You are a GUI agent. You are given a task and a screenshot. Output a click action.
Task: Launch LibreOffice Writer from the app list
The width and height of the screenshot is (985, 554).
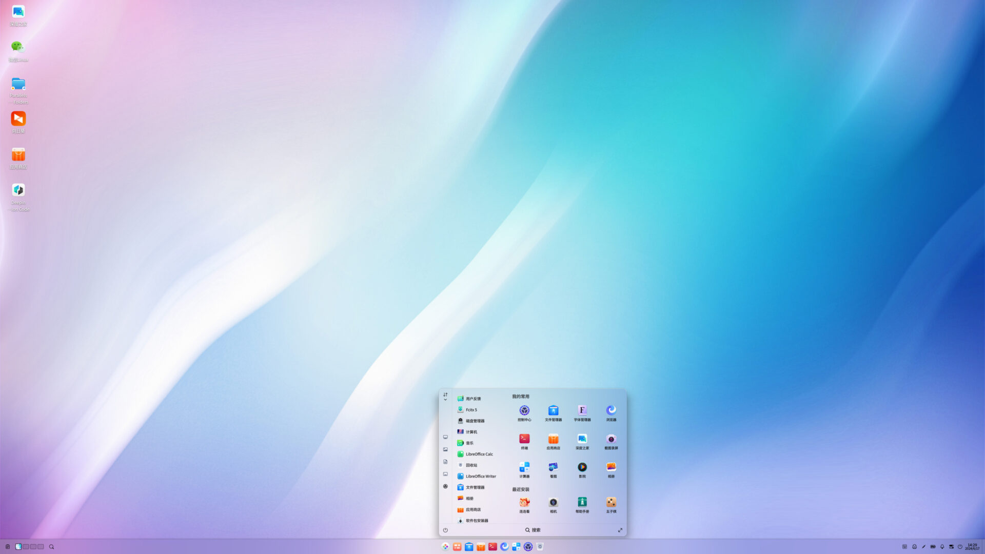(480, 476)
